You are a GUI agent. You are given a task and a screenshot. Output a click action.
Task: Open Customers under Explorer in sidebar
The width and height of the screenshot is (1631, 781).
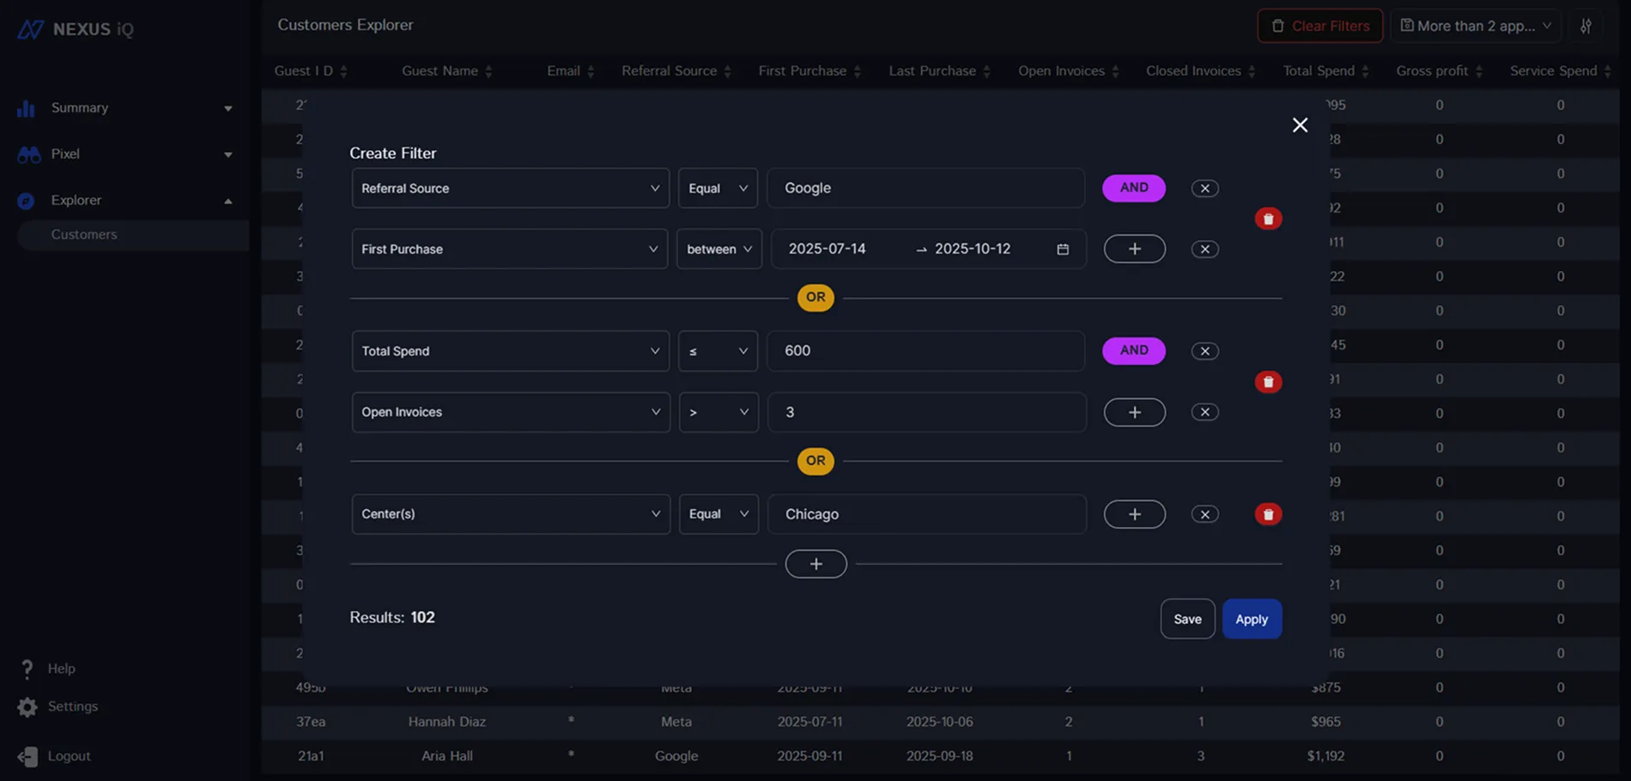(84, 234)
